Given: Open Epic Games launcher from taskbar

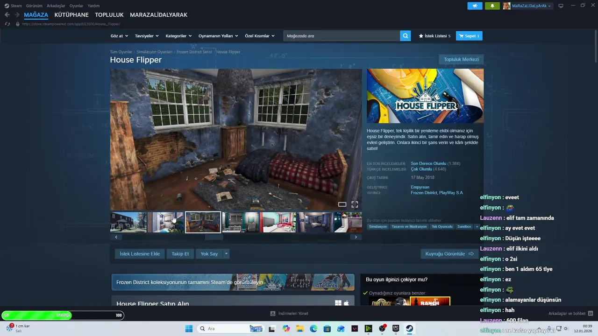Looking at the screenshot, I should pyautogui.click(x=396, y=329).
